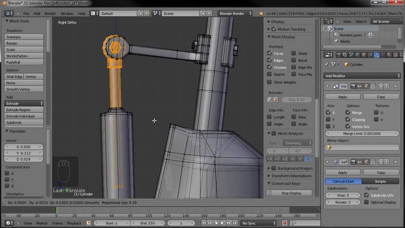Toggle Mirror modifier viewport visibility eye
This screenshot has width=405, height=228.
click(359, 86)
